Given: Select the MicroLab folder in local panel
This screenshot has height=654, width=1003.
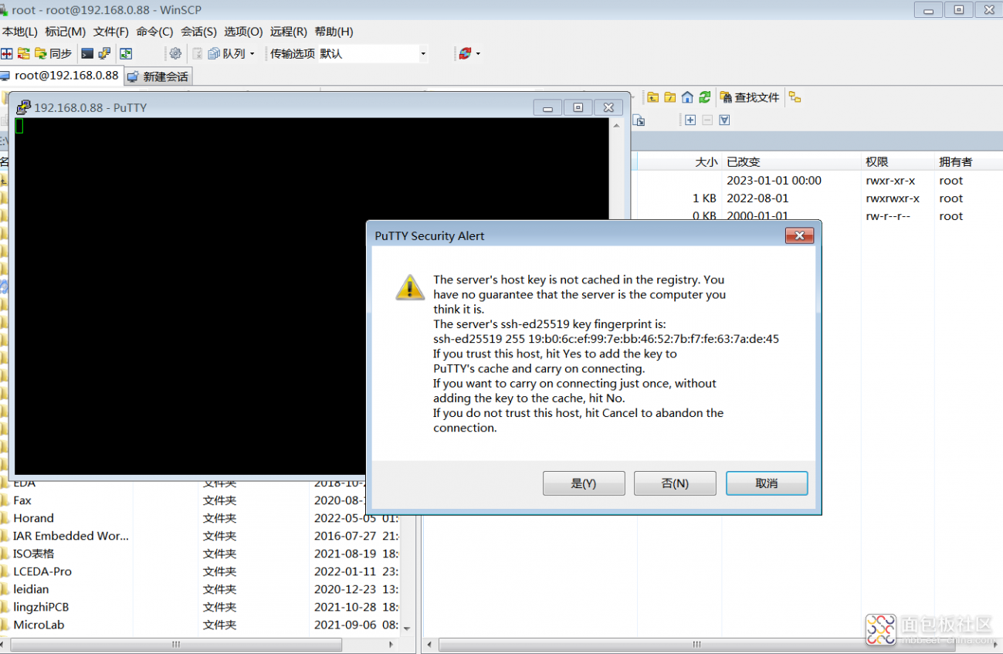Looking at the screenshot, I should click(39, 625).
